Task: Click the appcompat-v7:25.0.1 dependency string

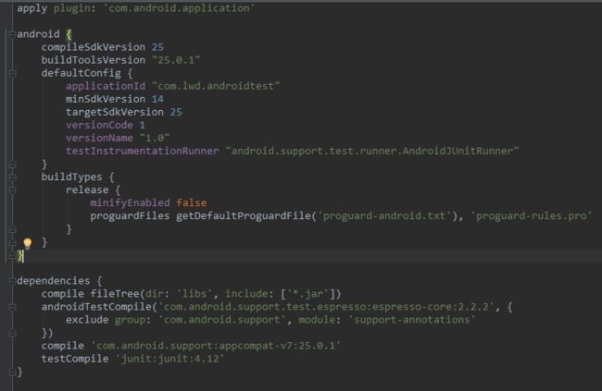Action: tap(216, 346)
